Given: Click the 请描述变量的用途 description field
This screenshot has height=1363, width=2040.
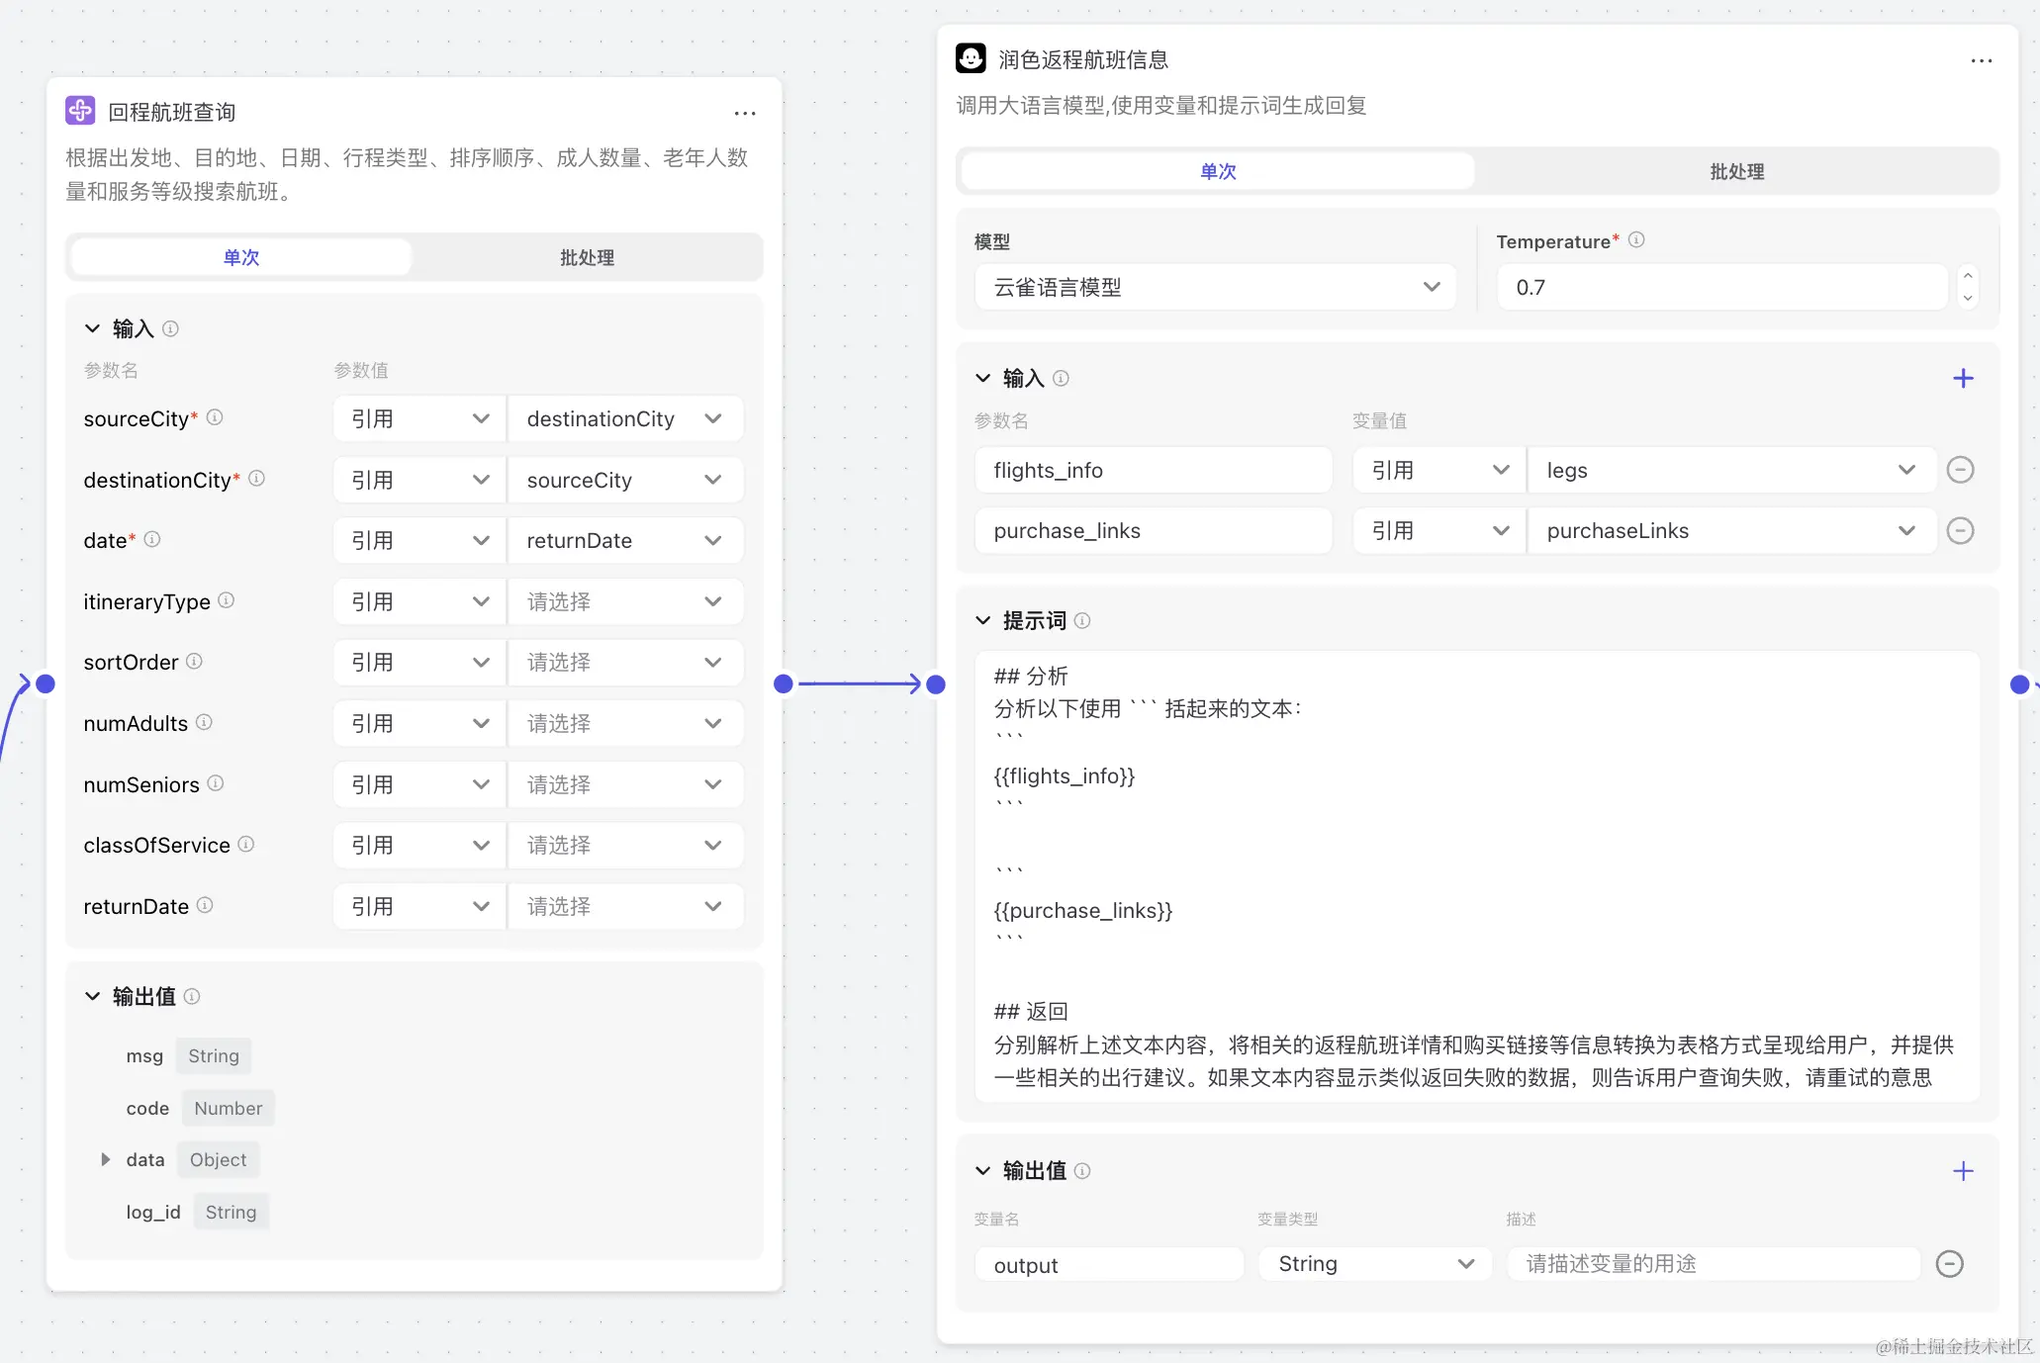Looking at the screenshot, I should click(1712, 1264).
